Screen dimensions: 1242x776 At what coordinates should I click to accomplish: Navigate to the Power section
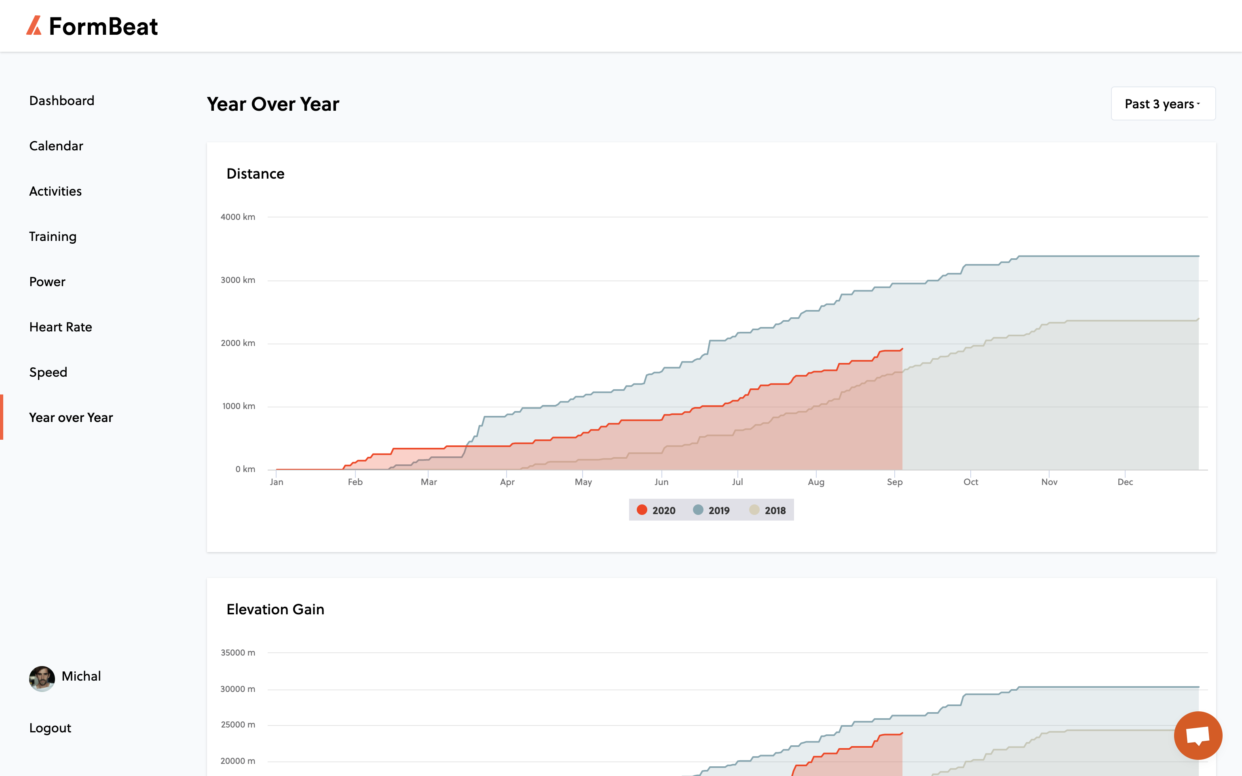click(47, 282)
